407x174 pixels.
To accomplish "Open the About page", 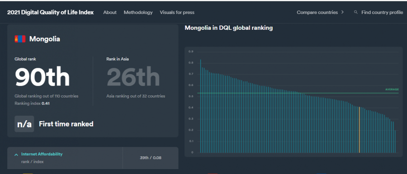I will coord(110,12).
